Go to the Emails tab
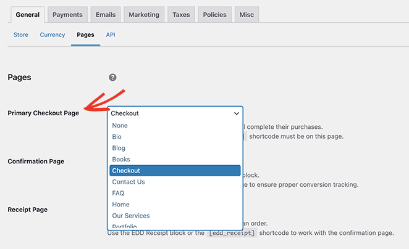This screenshot has height=249, width=409. pyautogui.click(x=106, y=15)
